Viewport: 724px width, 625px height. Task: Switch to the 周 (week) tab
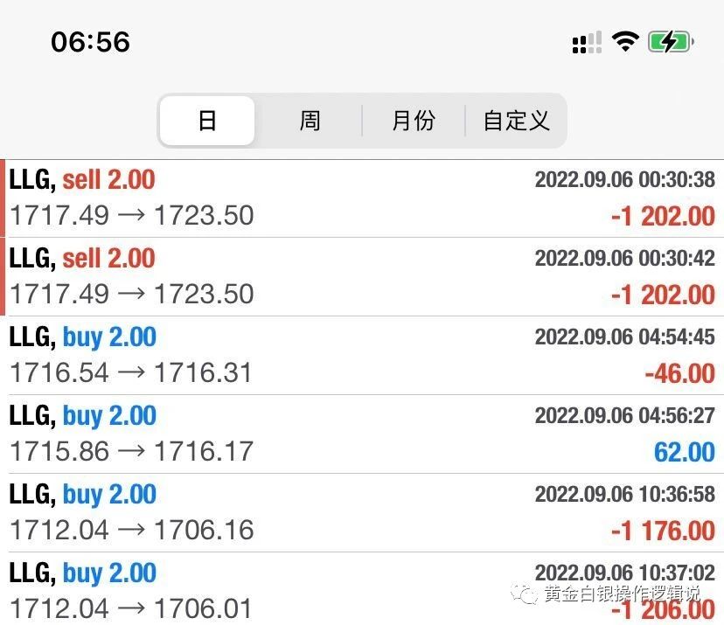[x=310, y=121]
